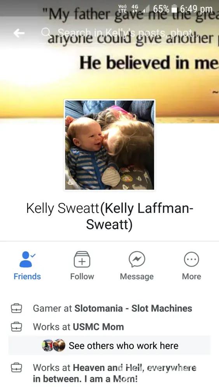Click the search magnifier icon
219x390 pixels.
click(46, 32)
